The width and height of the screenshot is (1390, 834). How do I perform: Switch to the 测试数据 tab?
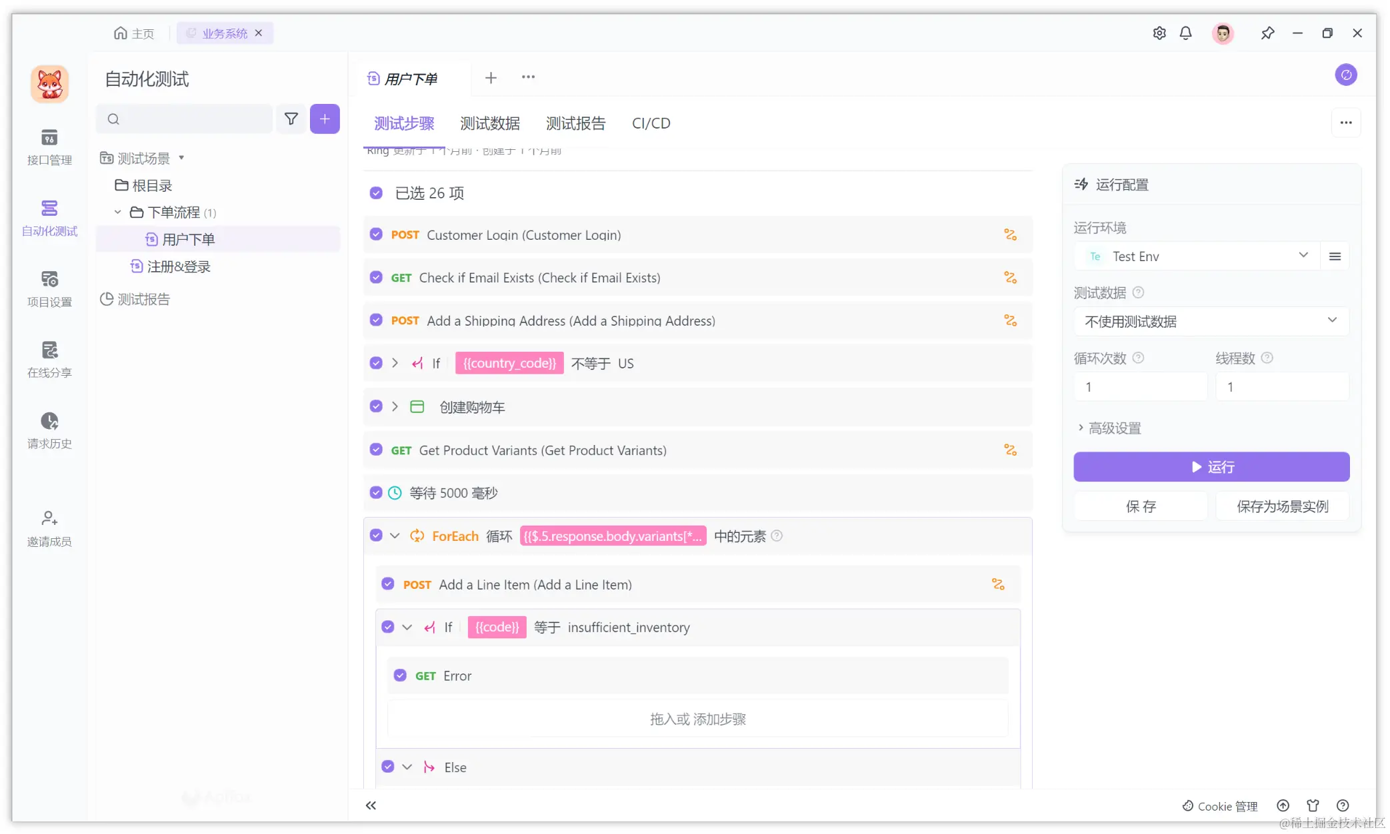click(x=489, y=123)
